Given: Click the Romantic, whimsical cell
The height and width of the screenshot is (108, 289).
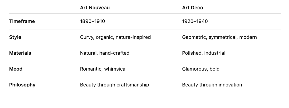Looking at the screenshot, I should coord(103,69).
